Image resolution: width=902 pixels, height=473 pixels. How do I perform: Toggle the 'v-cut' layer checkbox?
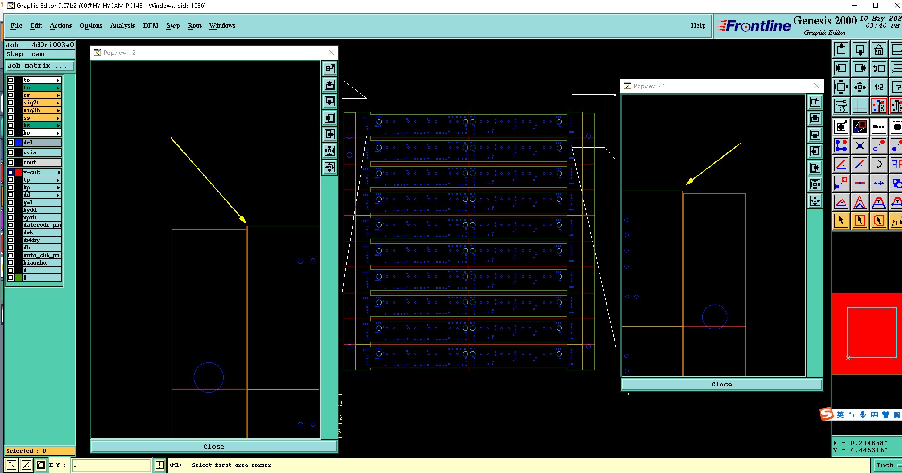click(11, 172)
